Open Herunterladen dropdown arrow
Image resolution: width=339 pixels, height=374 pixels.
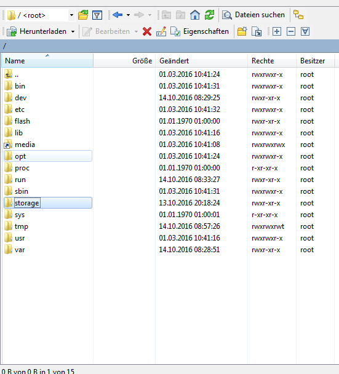coord(73,31)
